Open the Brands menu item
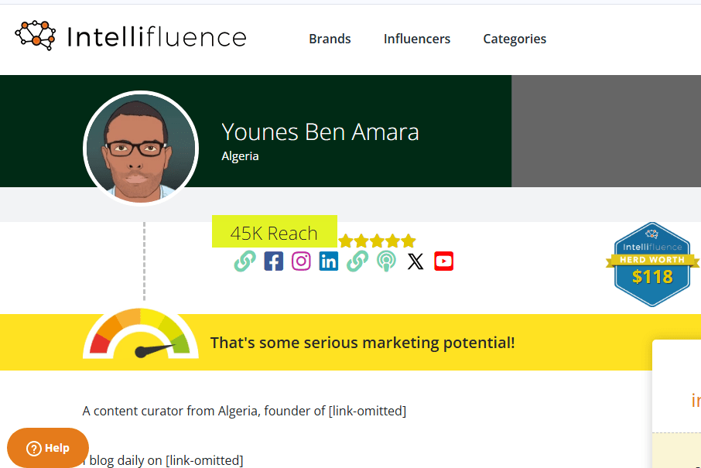Image resolution: width=701 pixels, height=468 pixels. coord(330,39)
